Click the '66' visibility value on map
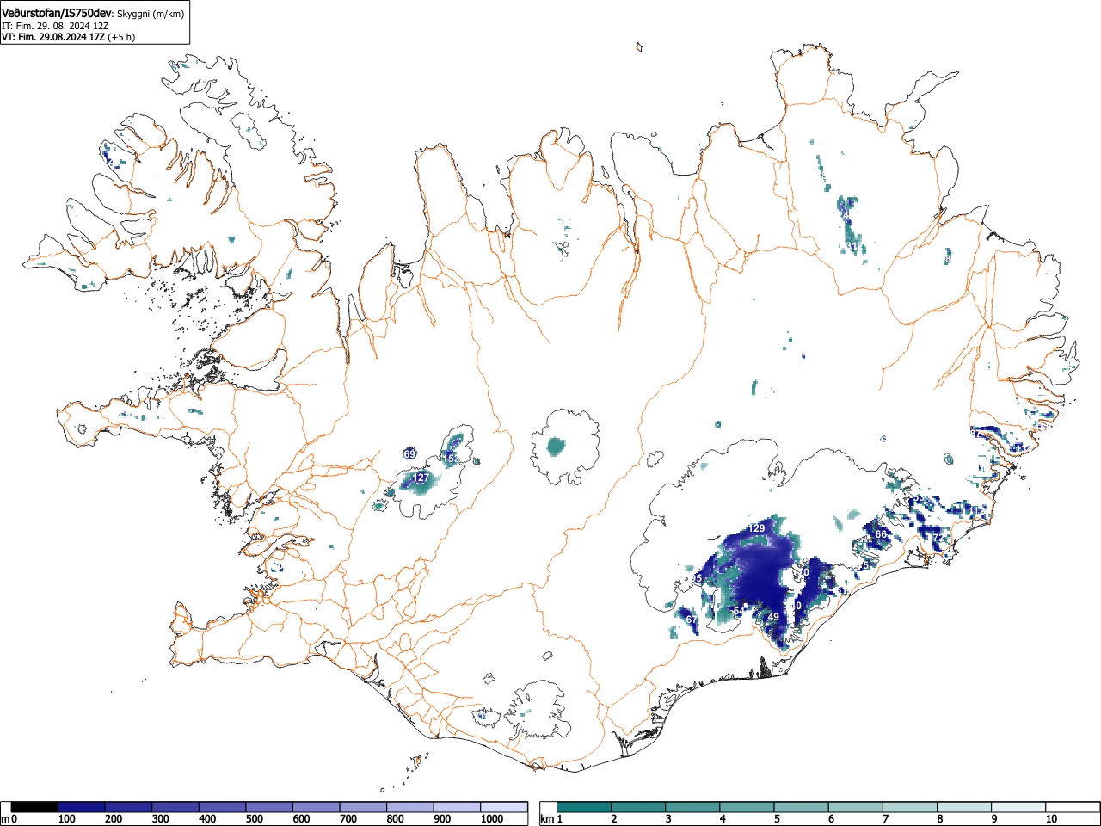This screenshot has height=826, width=1101. (881, 534)
